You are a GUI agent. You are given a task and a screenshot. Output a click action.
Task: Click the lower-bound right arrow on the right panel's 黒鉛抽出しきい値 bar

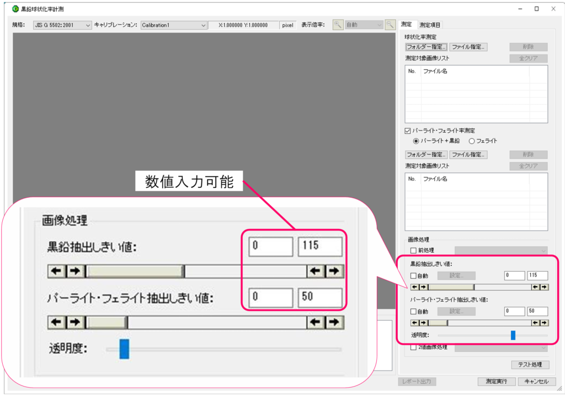click(x=423, y=287)
